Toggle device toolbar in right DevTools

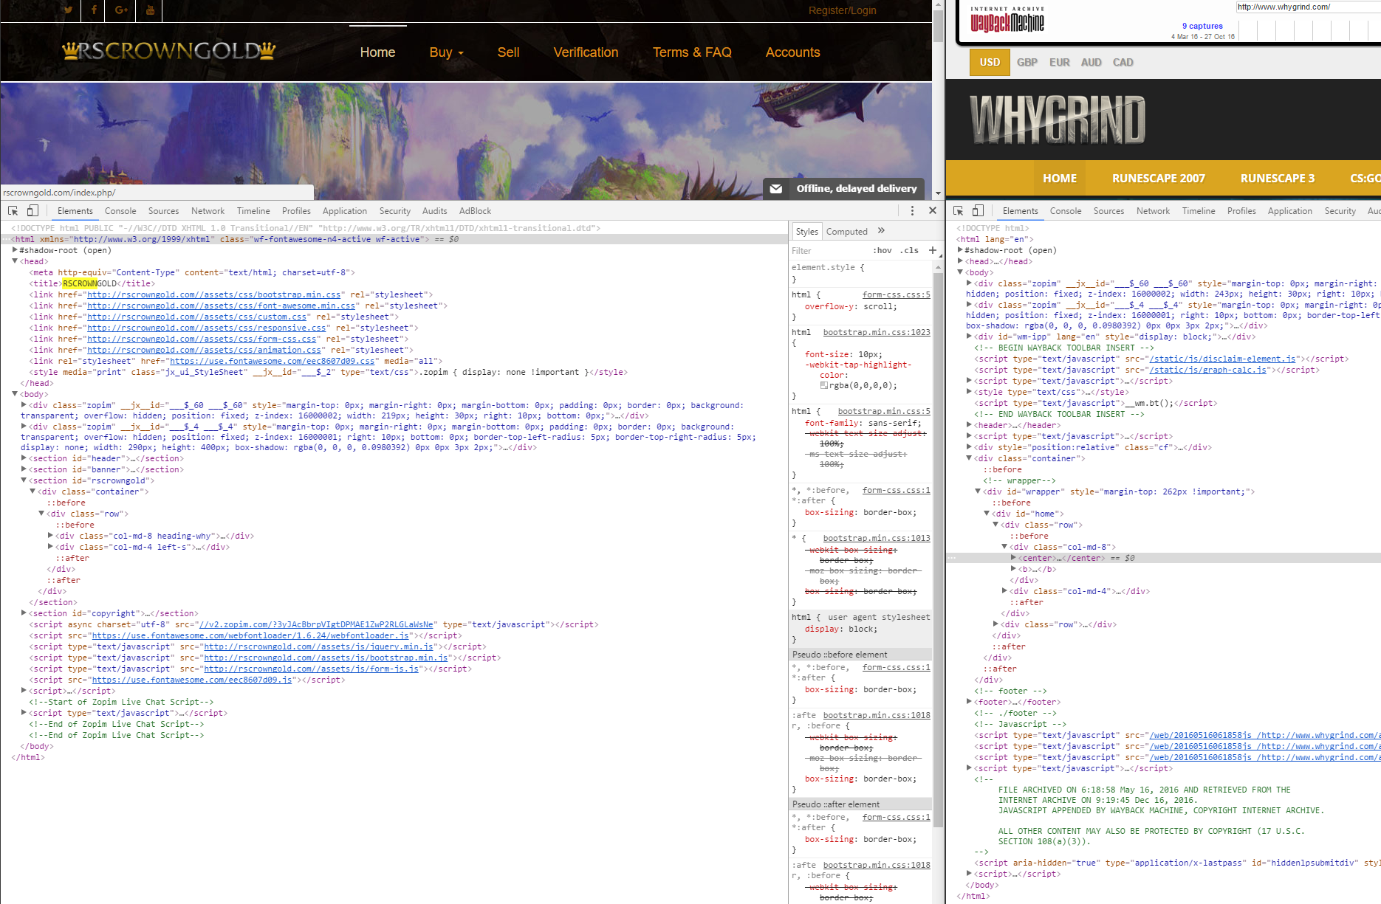coord(978,210)
